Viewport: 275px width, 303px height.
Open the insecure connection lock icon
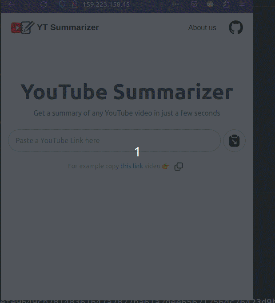75,4
